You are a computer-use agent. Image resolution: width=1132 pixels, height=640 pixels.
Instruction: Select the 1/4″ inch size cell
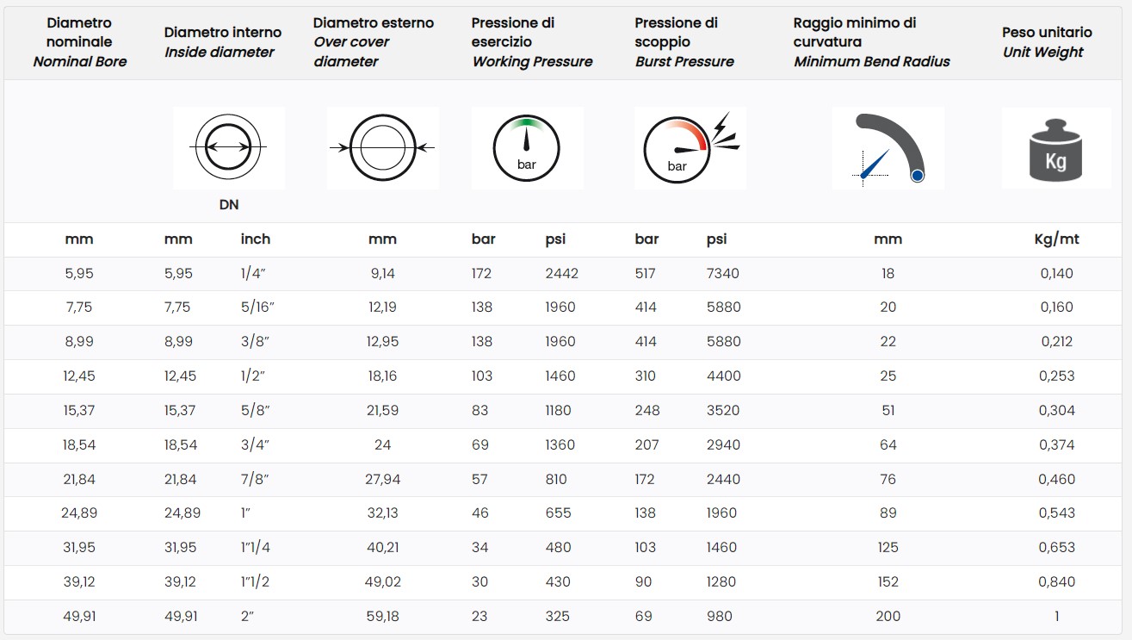click(255, 273)
